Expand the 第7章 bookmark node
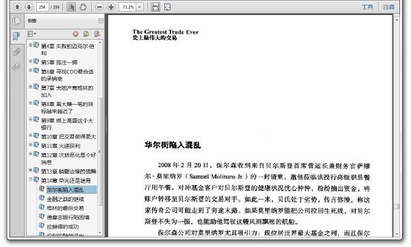411x247 pixels. pos(31,87)
